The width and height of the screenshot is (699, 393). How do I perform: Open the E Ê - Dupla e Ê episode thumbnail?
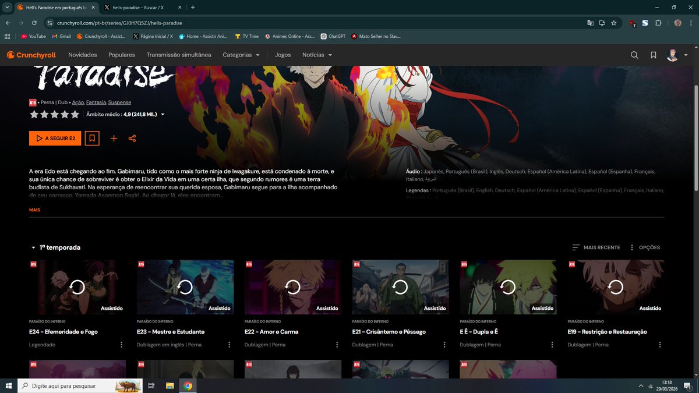coord(508,287)
